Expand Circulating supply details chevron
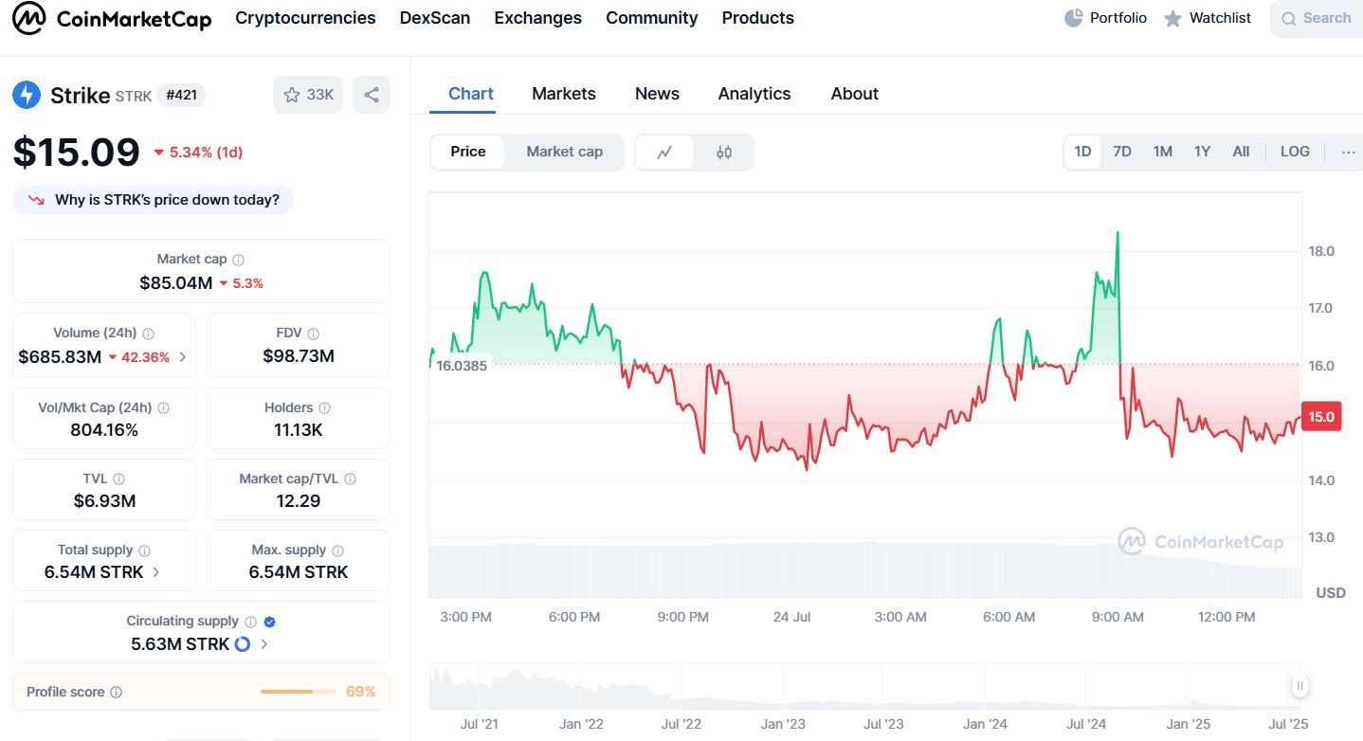 (264, 644)
